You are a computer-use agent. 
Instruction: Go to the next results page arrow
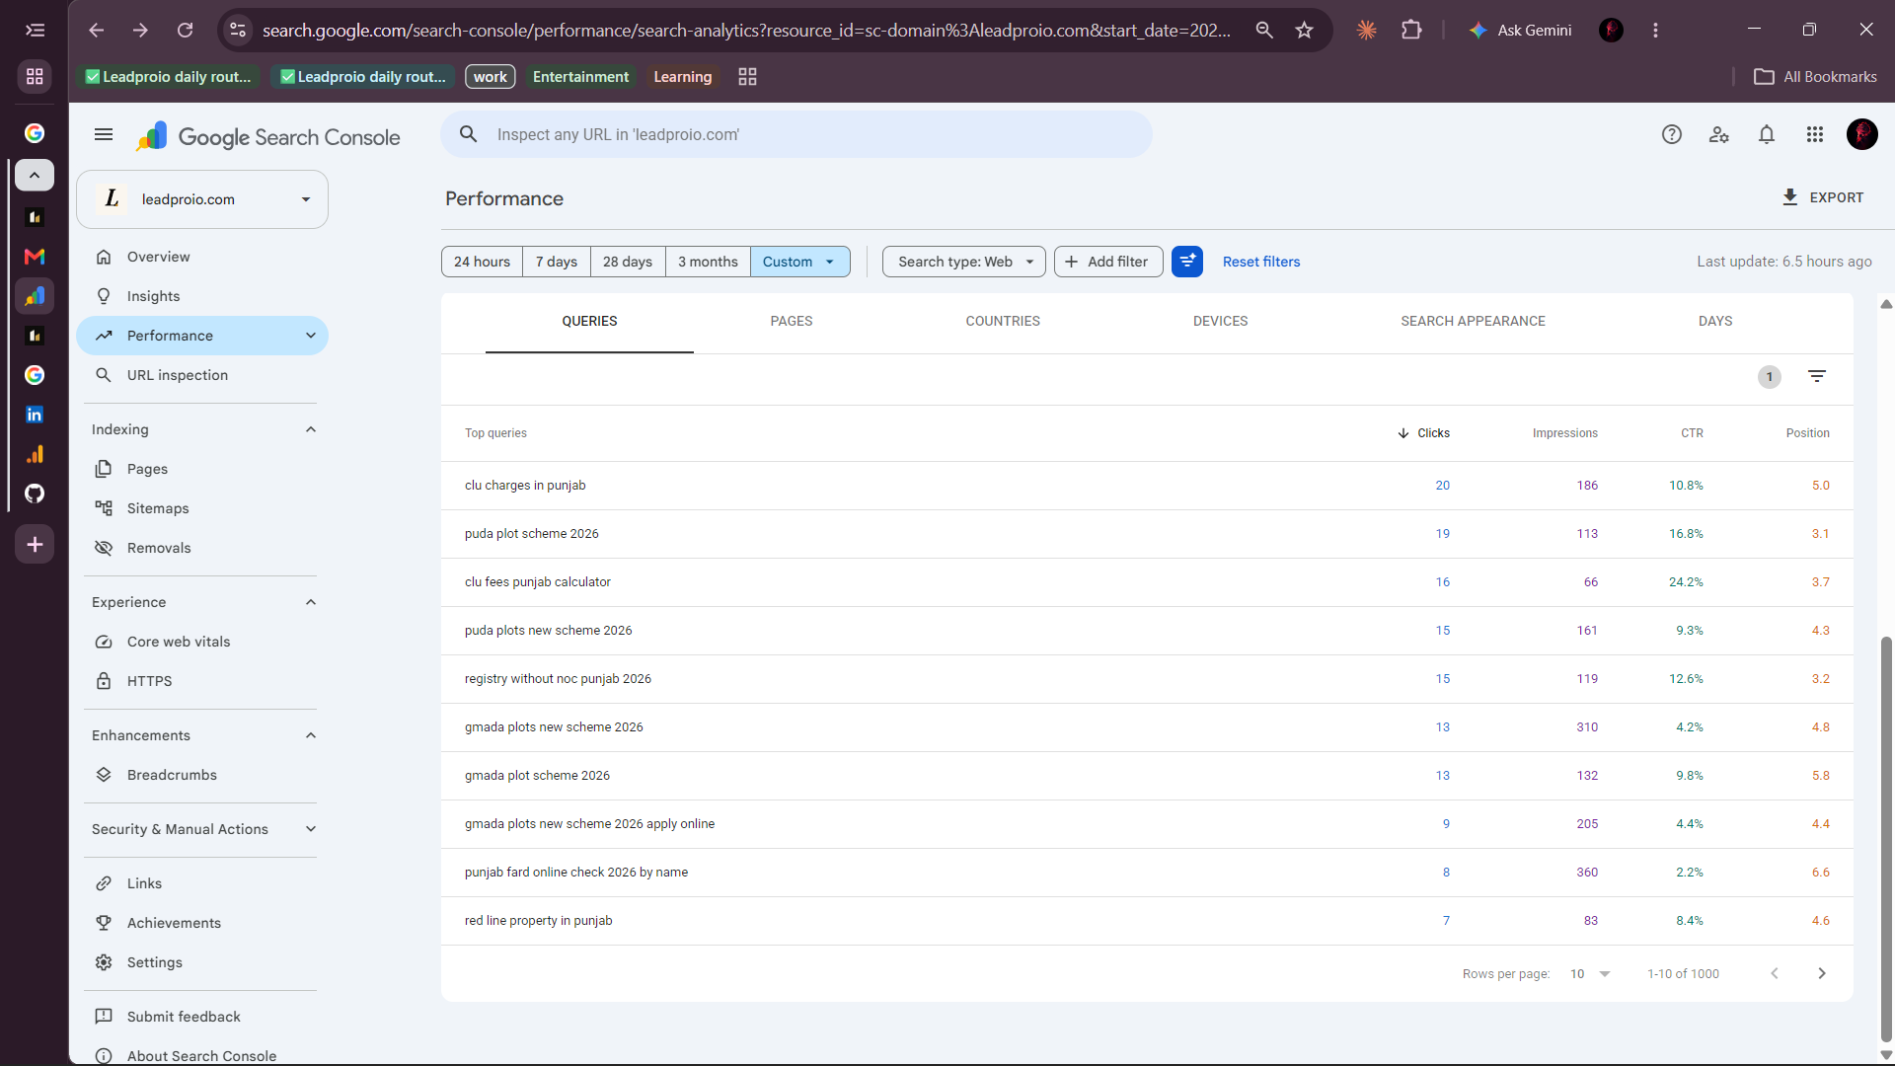(1822, 974)
